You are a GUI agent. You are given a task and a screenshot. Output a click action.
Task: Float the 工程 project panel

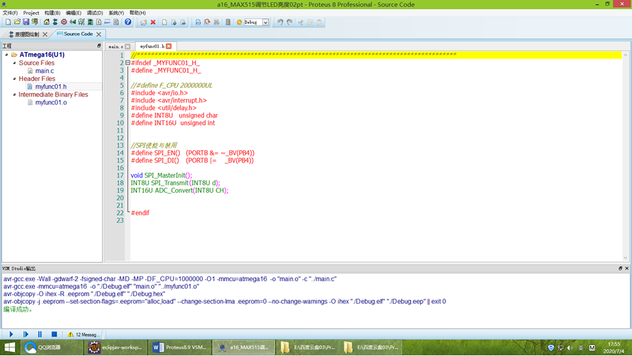(98, 46)
